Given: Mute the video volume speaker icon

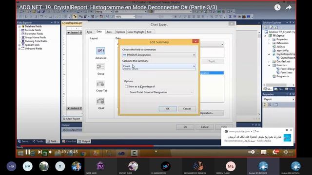Looking at the screenshot, I should [51, 152].
